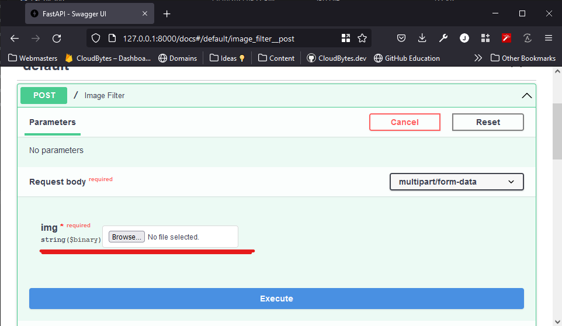This screenshot has height=326, width=562.
Task: Open a new tab with the plus button
Action: [166, 14]
